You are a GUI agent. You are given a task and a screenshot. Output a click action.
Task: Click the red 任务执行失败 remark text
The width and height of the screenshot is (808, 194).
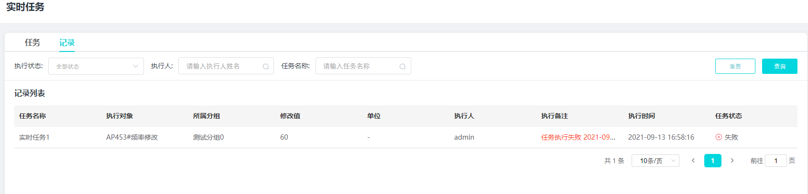[x=578, y=137]
